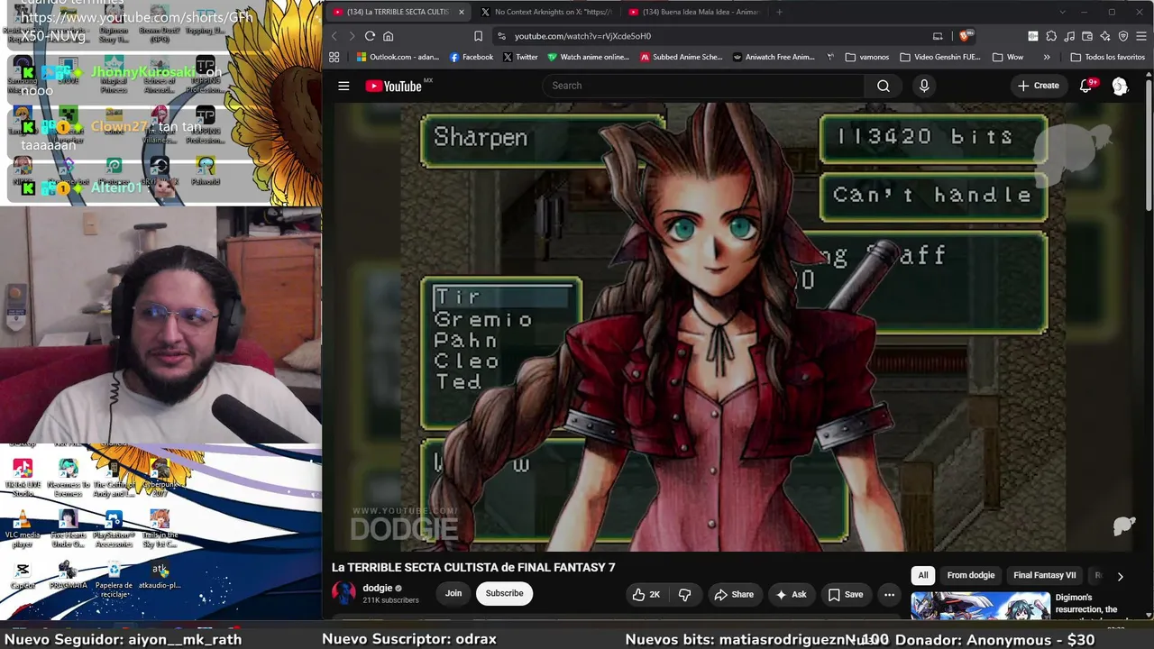Switch to the No Context Arknights tab
Screen dimensions: 1154x649
pyautogui.click(x=546, y=12)
